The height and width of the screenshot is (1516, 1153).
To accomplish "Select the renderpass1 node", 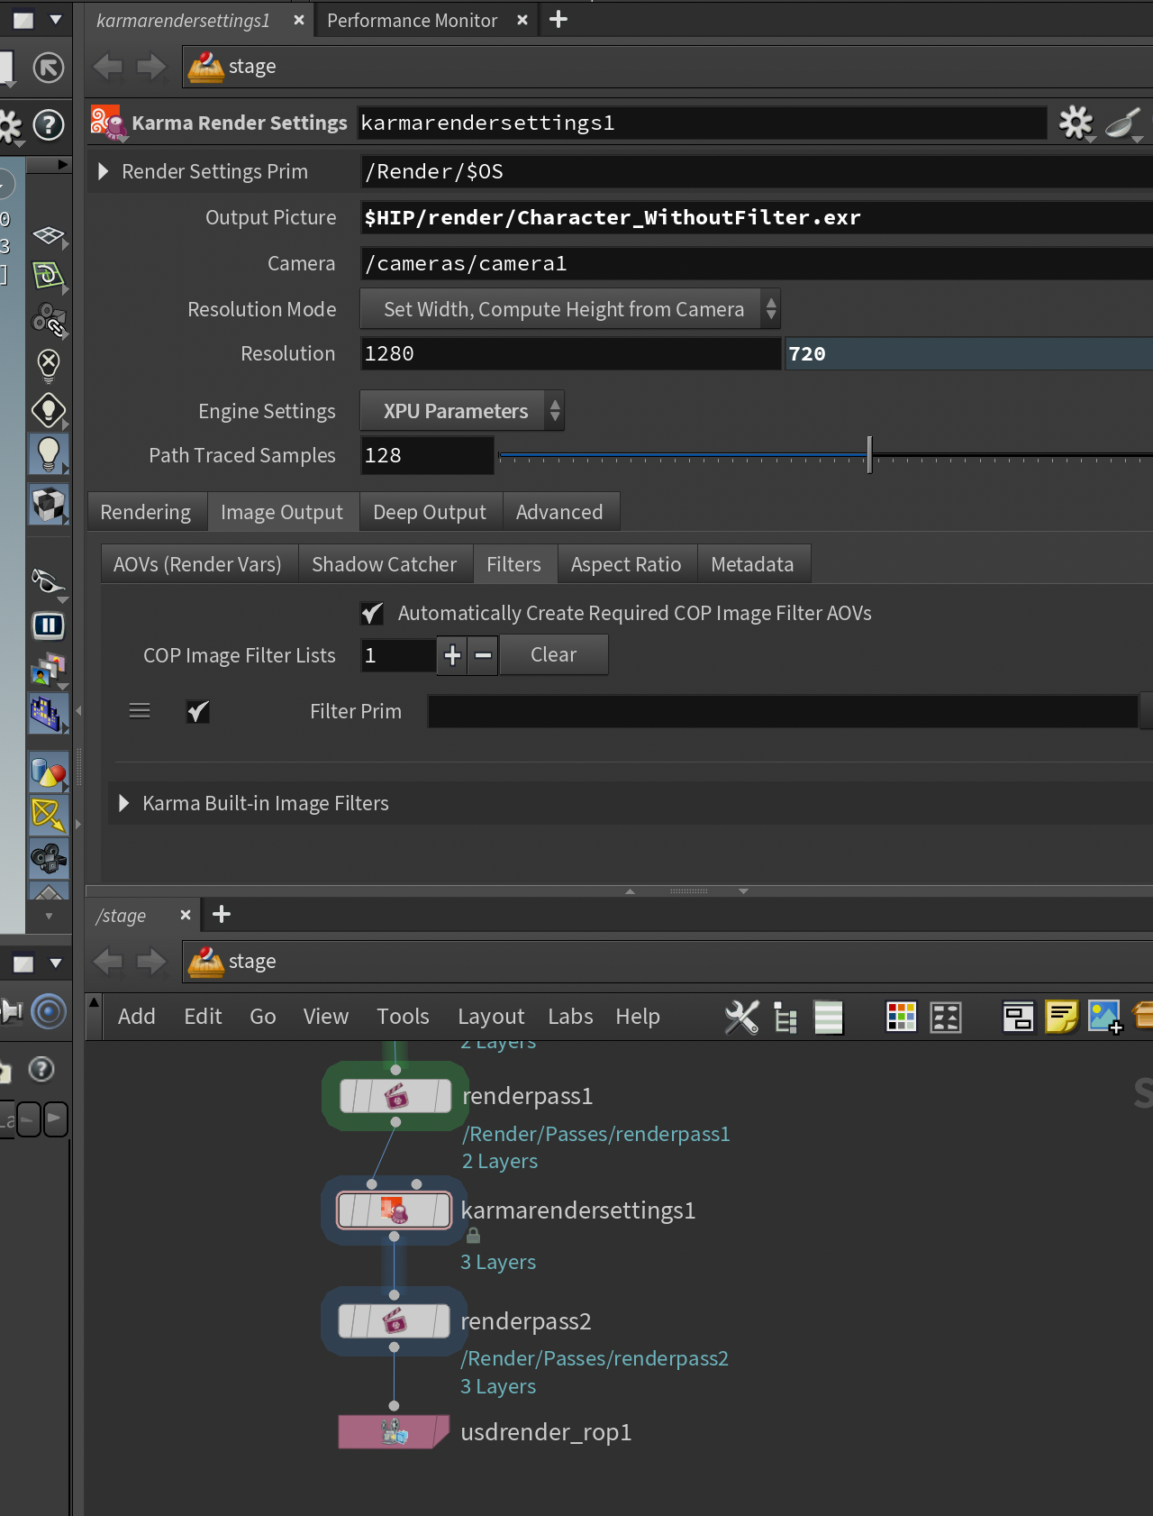I will click(395, 1096).
